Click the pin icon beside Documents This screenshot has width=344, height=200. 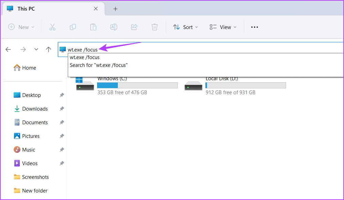coord(62,123)
